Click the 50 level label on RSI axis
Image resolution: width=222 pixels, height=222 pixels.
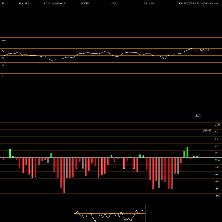[x=3, y=58]
